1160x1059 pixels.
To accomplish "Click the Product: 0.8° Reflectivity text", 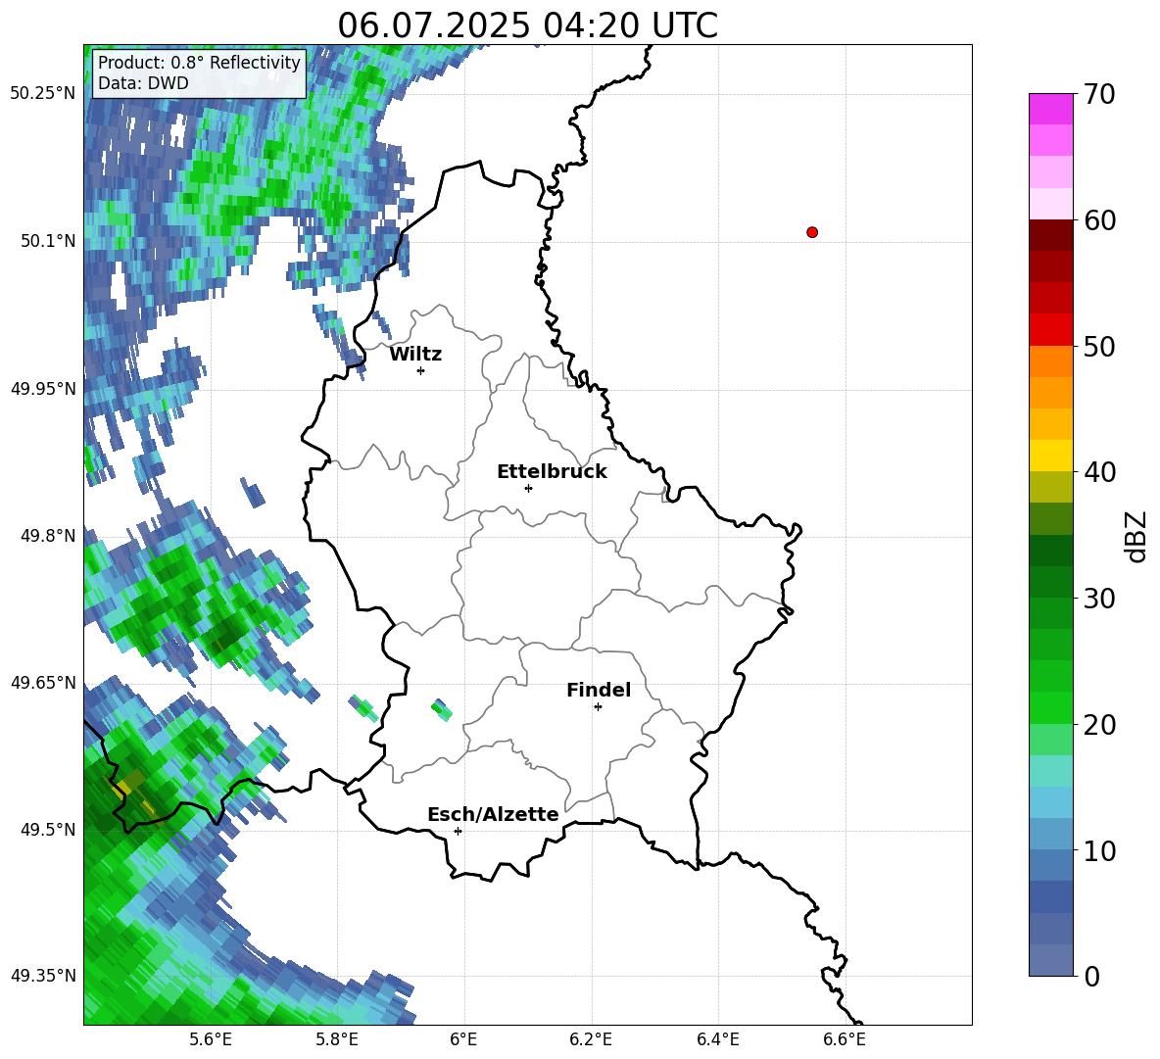I will coord(199,63).
